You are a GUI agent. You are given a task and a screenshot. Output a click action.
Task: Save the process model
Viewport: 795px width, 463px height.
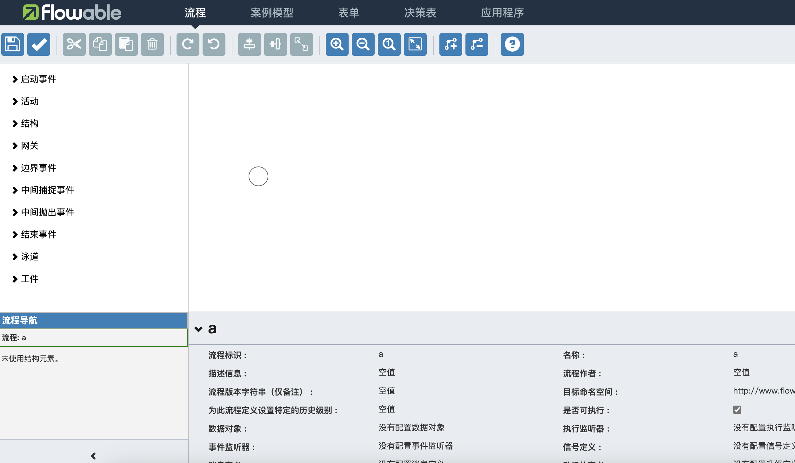[13, 44]
